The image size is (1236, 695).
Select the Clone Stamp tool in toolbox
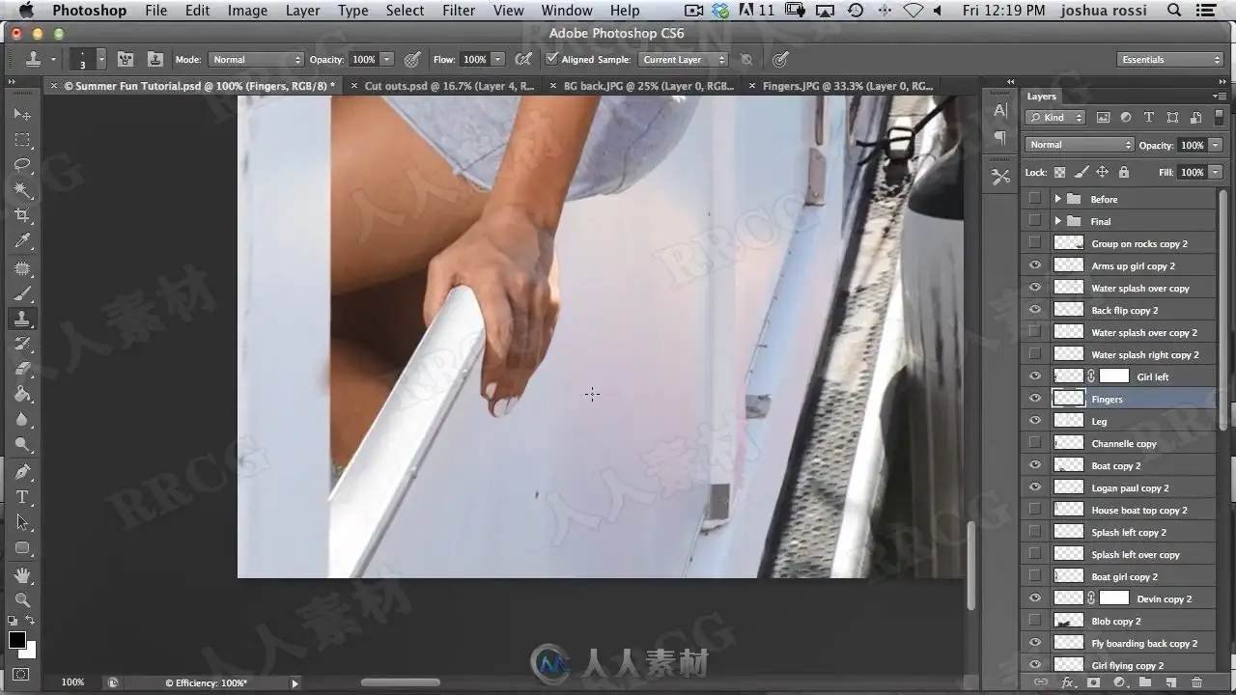(x=22, y=319)
